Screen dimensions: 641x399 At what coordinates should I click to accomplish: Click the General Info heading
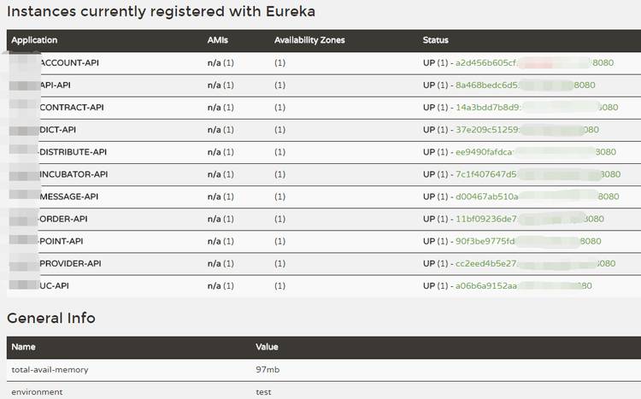pos(51,318)
